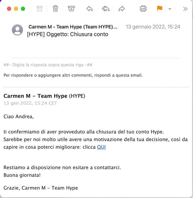Click the signature Grazie, Carmen M – Team Hype

click(x=41, y=188)
